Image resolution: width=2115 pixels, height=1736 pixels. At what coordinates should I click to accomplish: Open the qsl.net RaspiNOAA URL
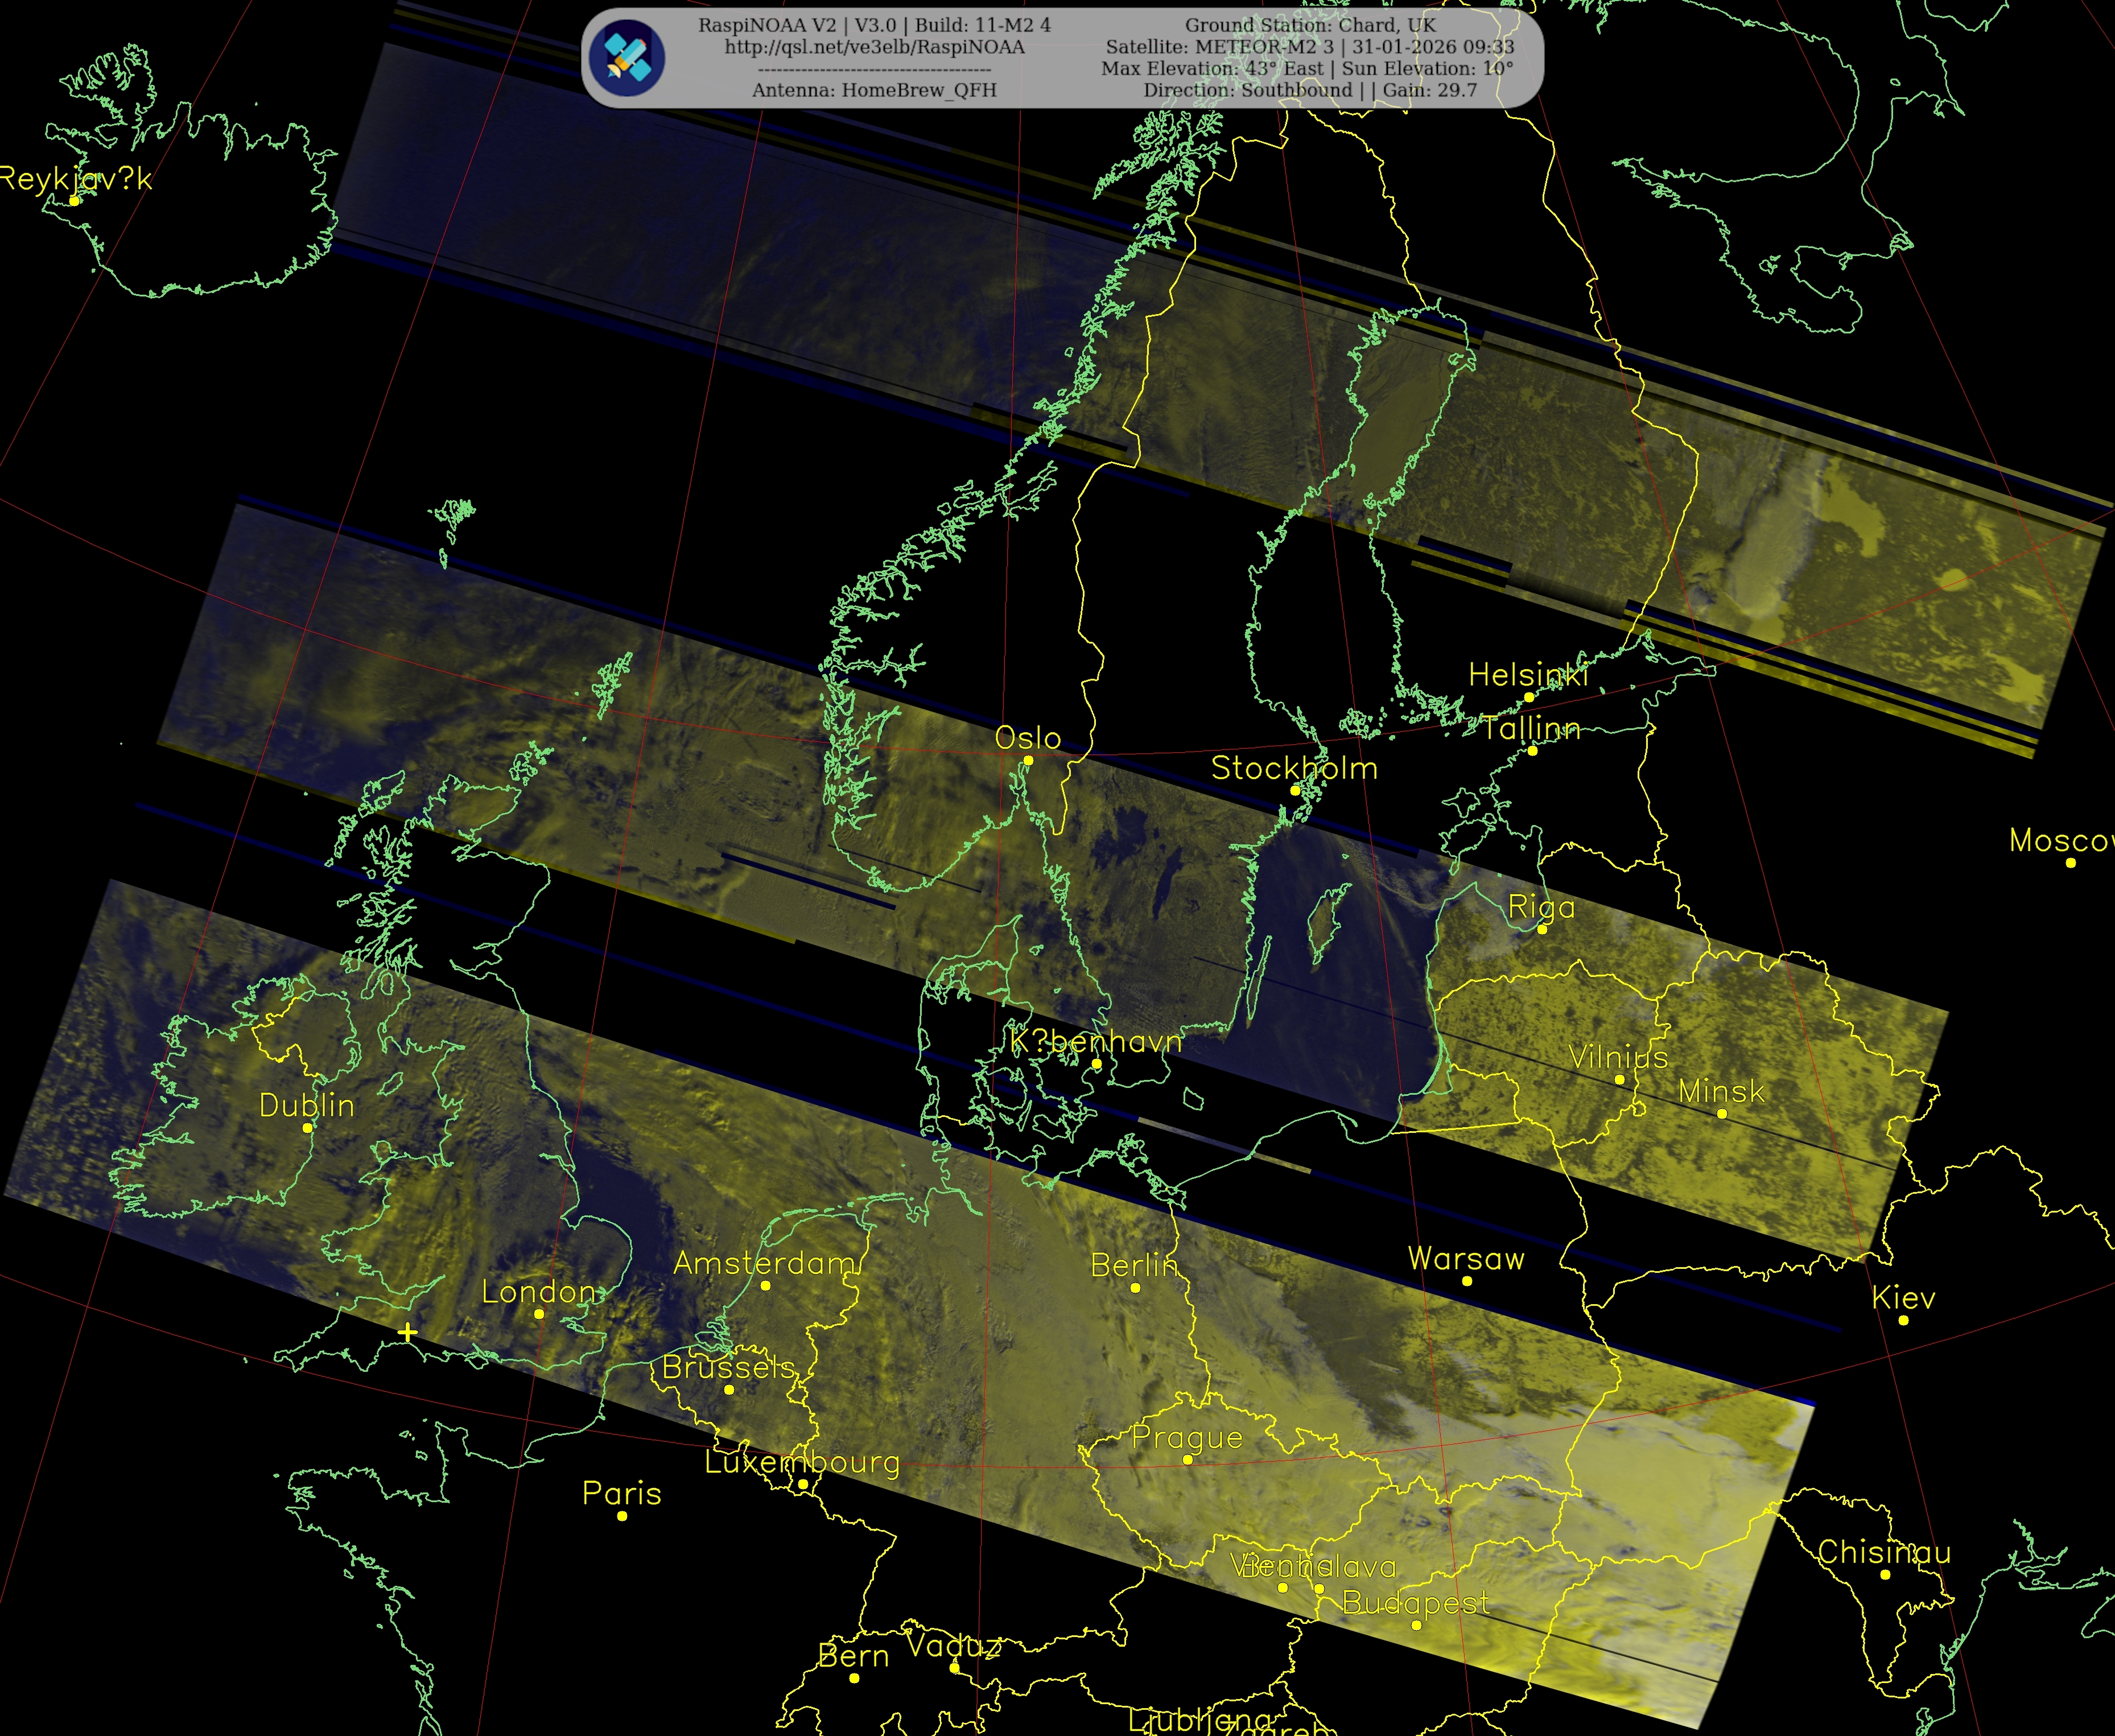(874, 47)
